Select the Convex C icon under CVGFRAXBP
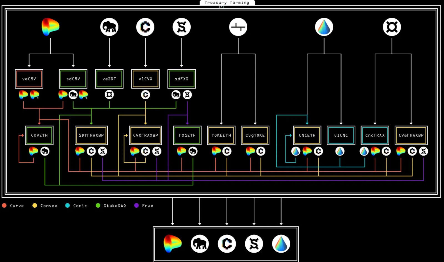The height and width of the screenshot is (262, 444). point(412,151)
